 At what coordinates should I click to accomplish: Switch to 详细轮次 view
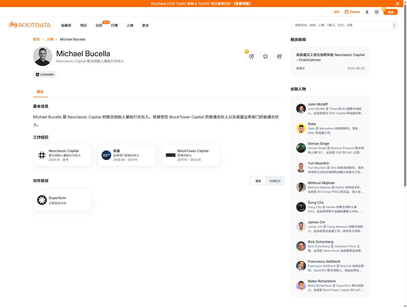coord(275,181)
